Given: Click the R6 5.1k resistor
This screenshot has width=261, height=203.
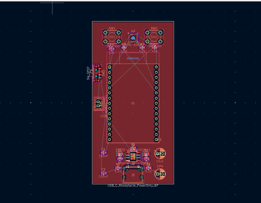Looking at the screenshot, I should (148, 168).
